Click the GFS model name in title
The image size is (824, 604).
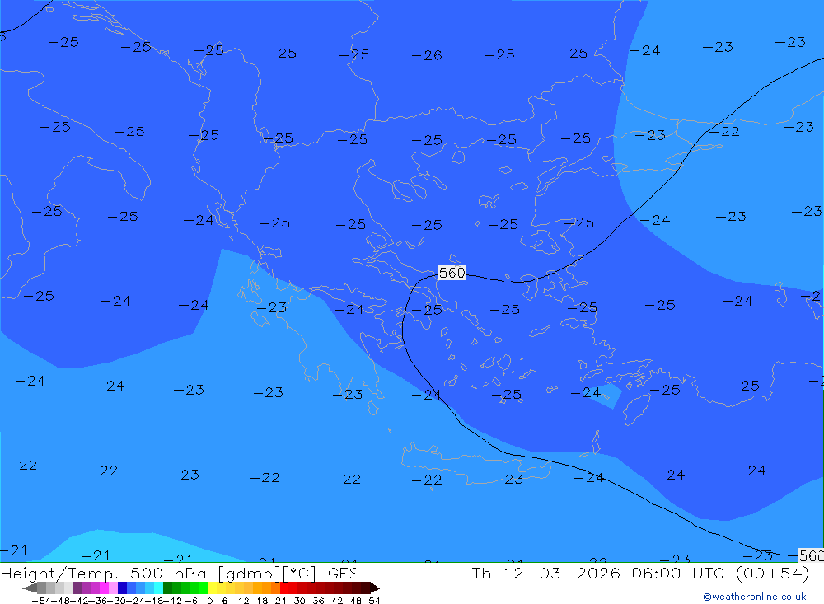click(344, 573)
